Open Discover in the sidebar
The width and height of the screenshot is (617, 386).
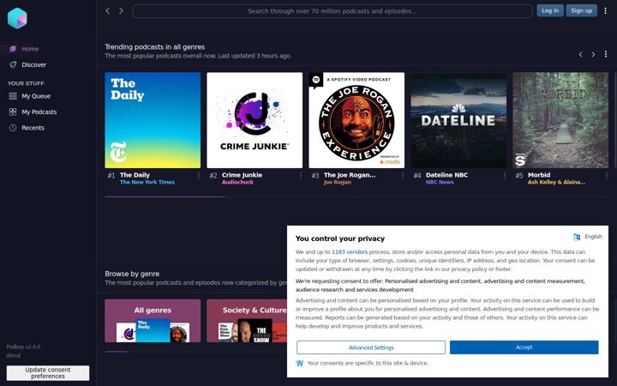click(33, 64)
